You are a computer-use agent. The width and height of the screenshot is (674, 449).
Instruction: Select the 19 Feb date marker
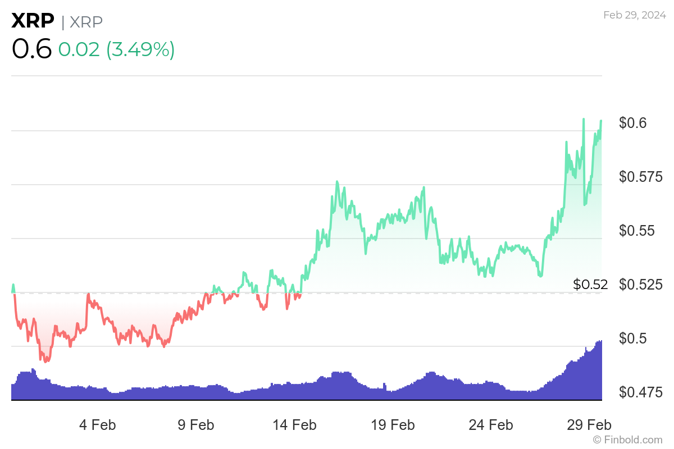click(x=393, y=425)
